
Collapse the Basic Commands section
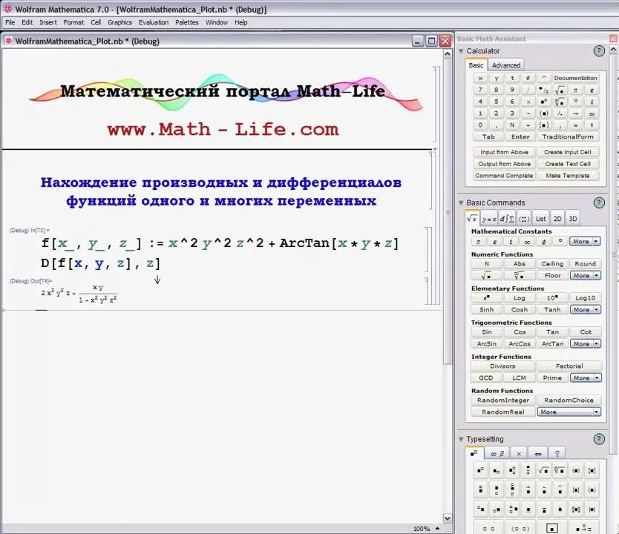[x=461, y=202]
